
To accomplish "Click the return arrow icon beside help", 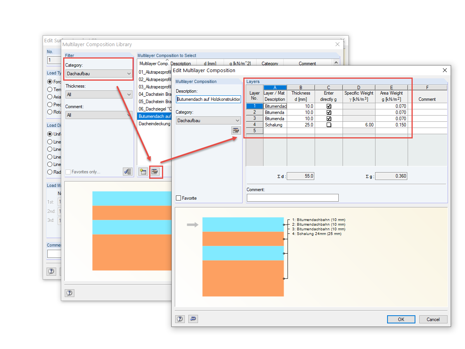I will (x=193, y=319).
